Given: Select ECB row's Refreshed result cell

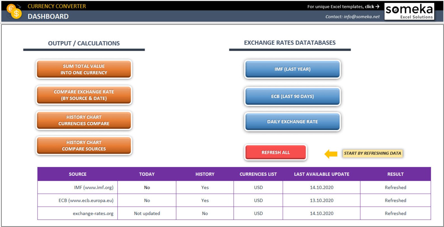Looking at the screenshot, I should [x=395, y=200].
